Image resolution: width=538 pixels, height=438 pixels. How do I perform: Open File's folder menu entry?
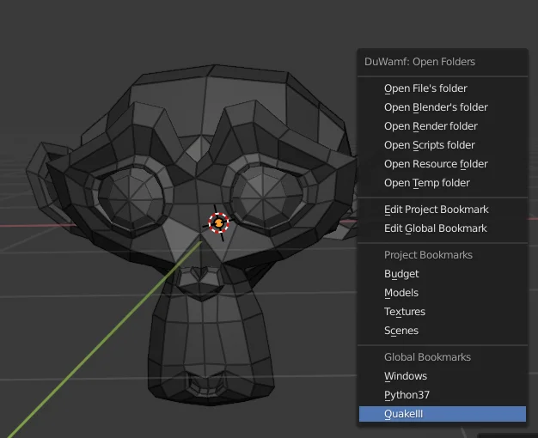(443, 88)
